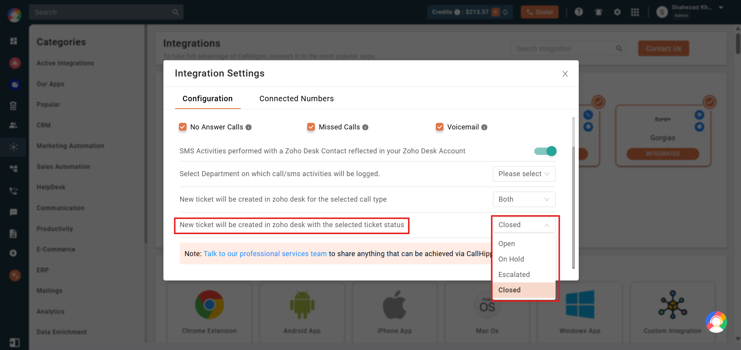Open the chat support bubble icon
The width and height of the screenshot is (741, 350).
[716, 322]
